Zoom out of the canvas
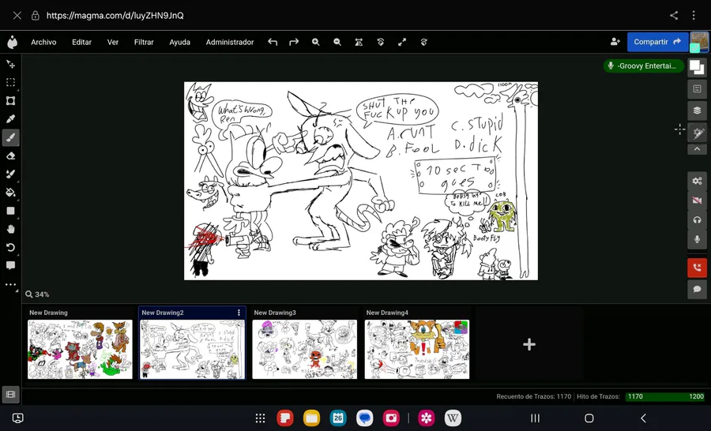 pos(337,42)
